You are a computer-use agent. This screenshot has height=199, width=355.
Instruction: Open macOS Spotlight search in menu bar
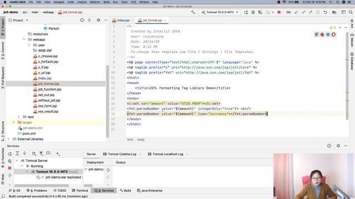(338, 2)
